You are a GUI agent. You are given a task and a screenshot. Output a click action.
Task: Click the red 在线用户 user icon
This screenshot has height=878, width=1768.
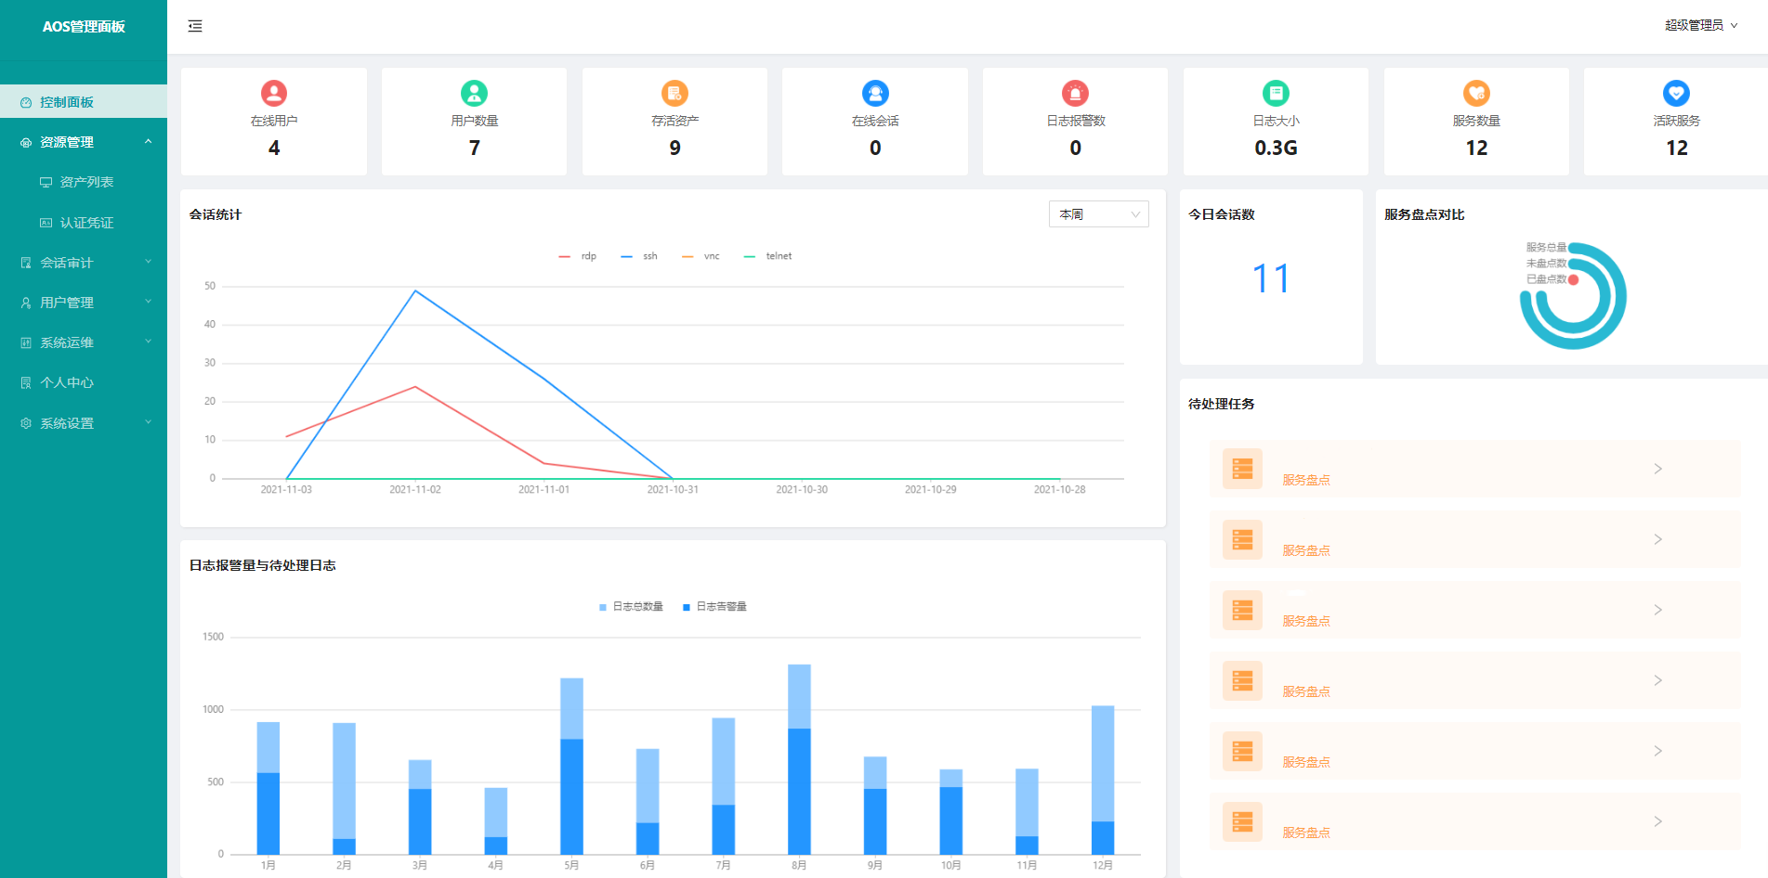[274, 93]
